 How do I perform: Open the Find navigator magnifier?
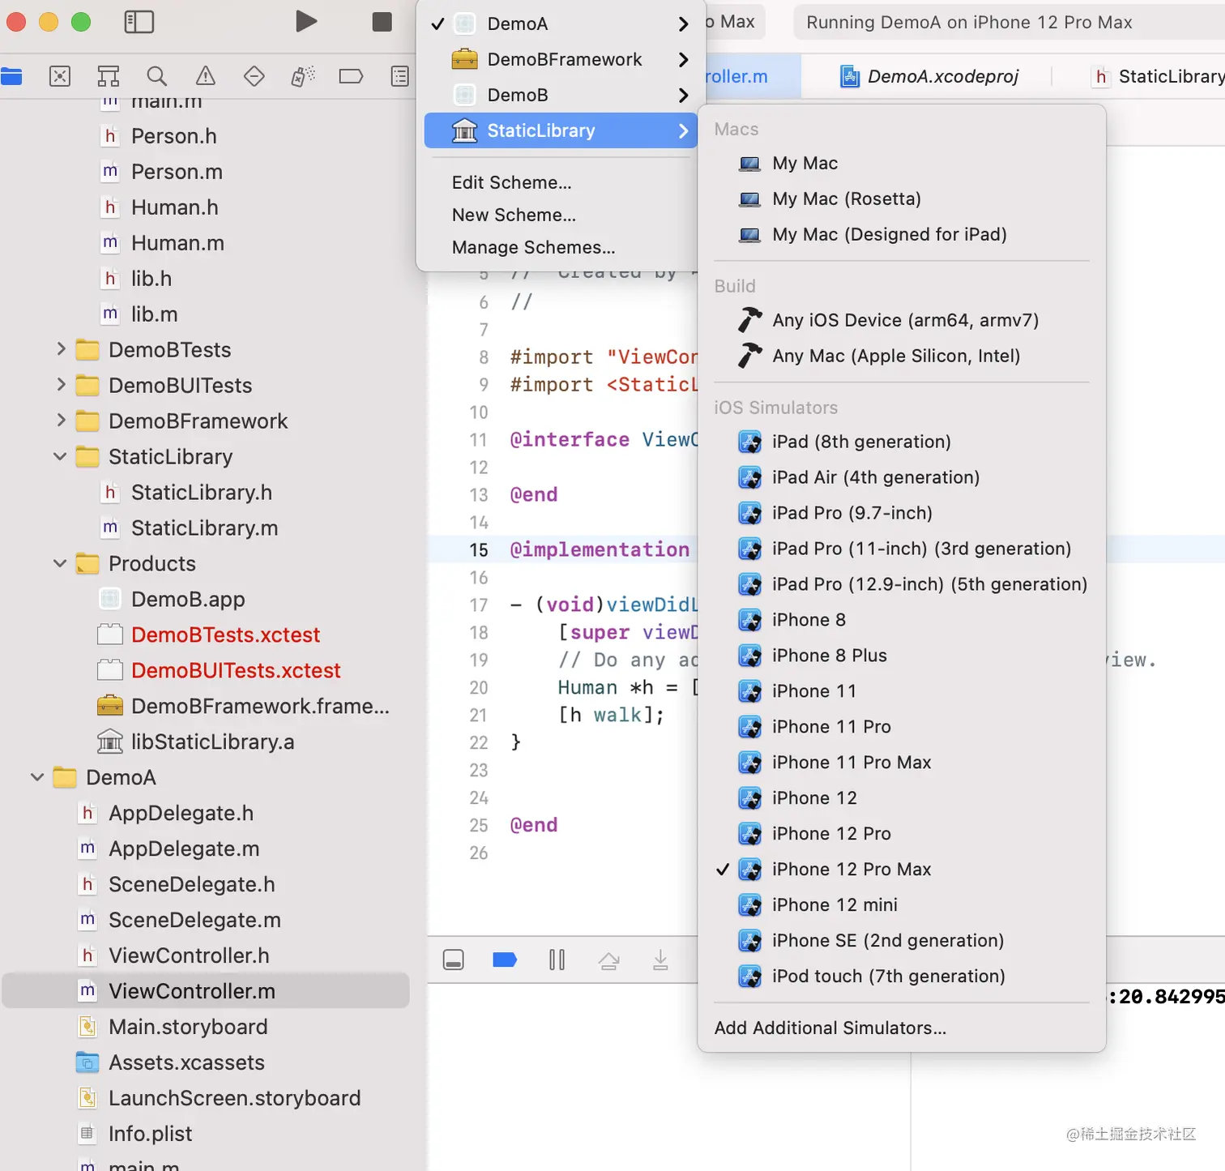click(x=157, y=77)
